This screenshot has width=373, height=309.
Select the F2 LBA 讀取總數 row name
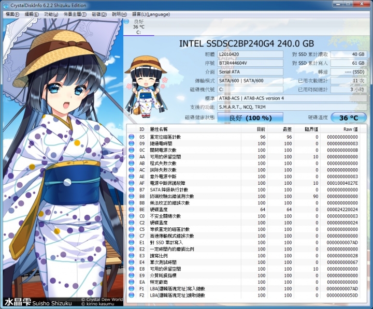(178, 295)
